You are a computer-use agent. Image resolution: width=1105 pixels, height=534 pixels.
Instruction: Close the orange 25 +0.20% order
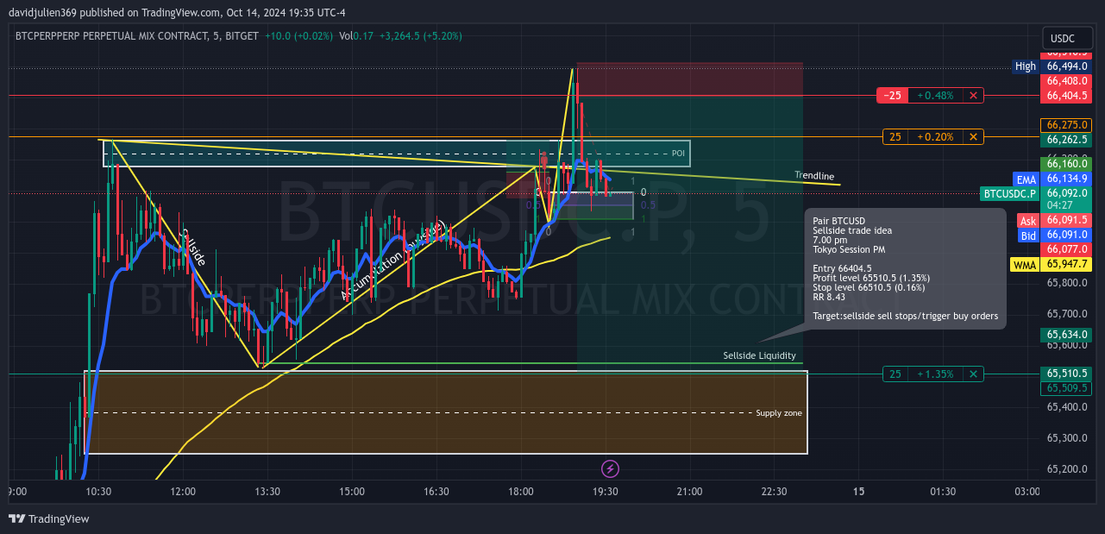pyautogui.click(x=973, y=136)
